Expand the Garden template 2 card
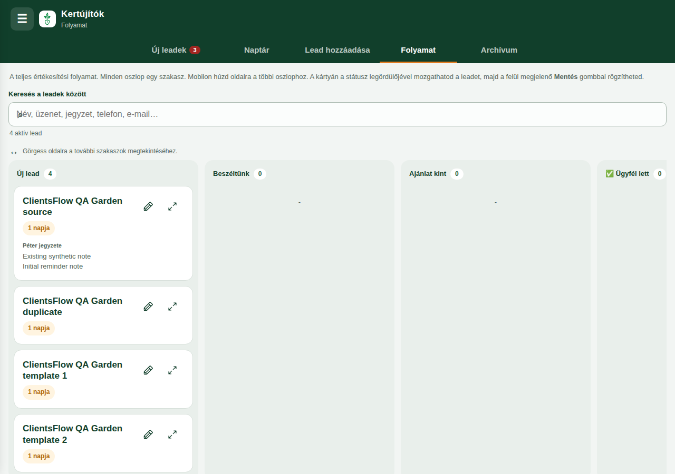 172,434
